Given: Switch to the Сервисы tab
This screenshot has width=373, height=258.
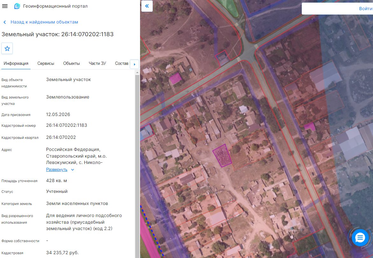Looking at the screenshot, I should tap(46, 64).
